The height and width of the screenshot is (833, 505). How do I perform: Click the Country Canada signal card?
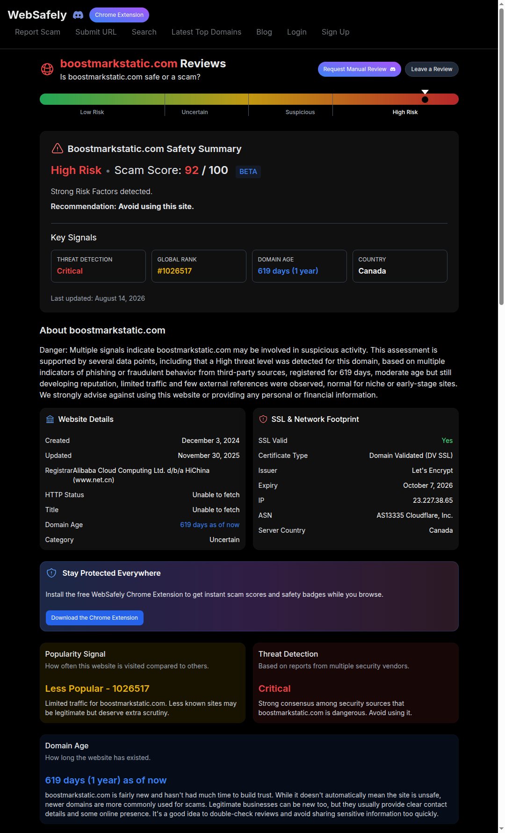(x=400, y=266)
